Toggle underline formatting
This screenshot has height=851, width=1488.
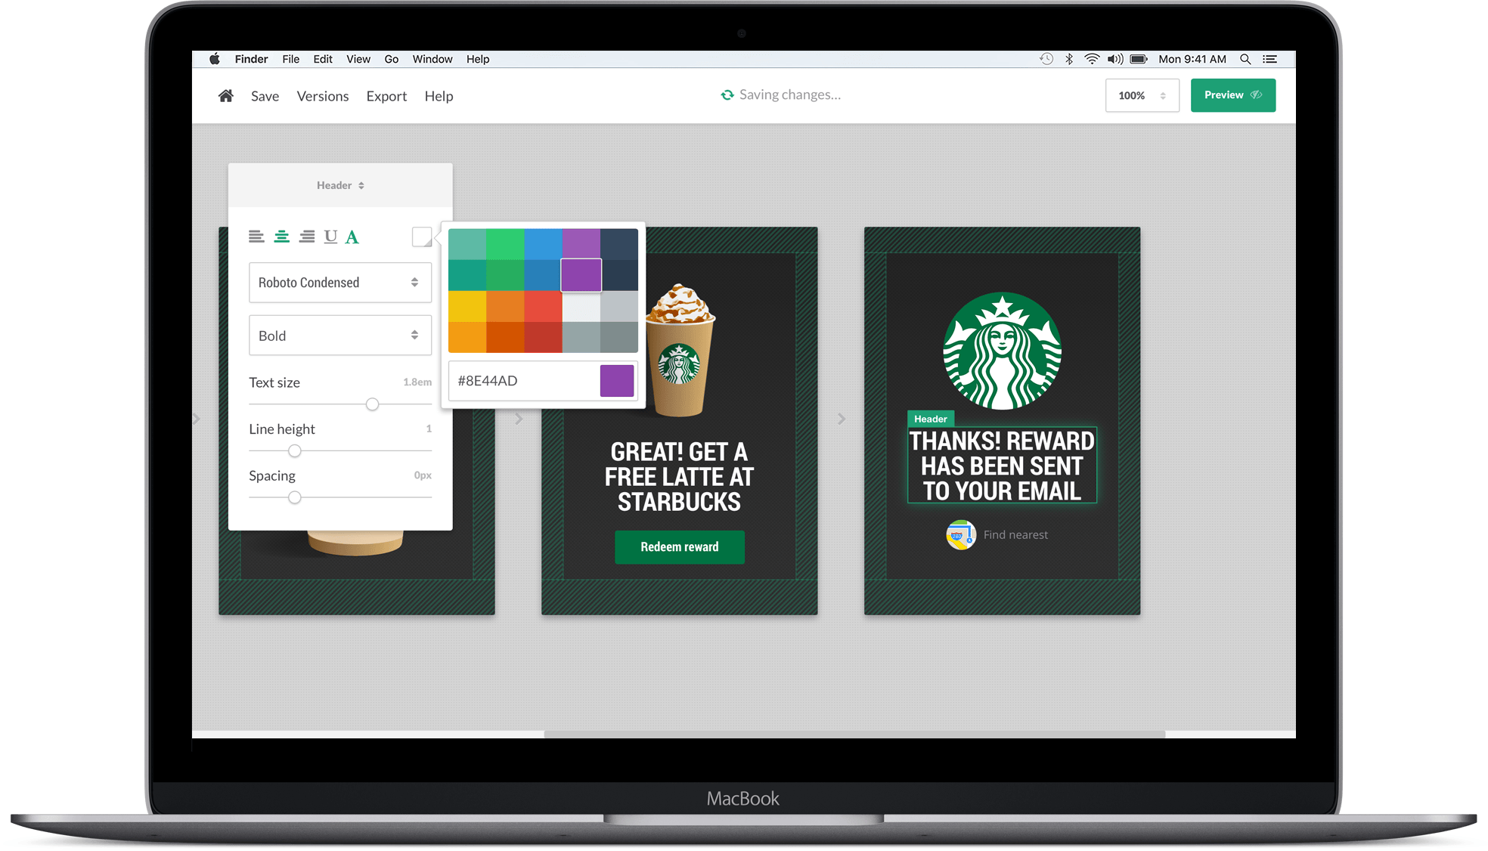point(330,237)
